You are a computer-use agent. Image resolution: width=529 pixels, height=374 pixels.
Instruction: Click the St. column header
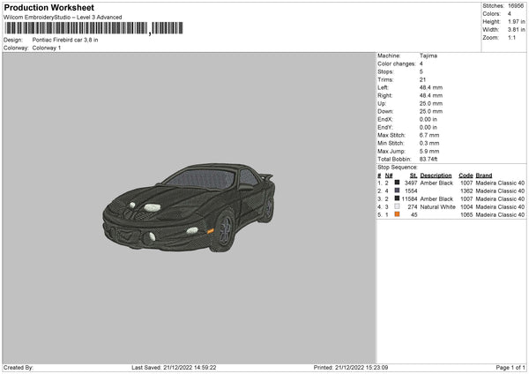click(414, 175)
